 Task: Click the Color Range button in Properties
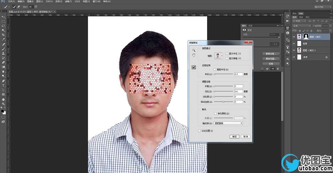(x=271, y=59)
